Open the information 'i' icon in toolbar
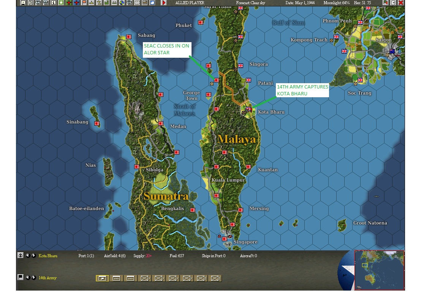 coord(54,3)
